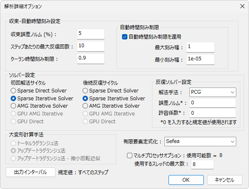The width and height of the screenshot is (249, 189).
Task: Confirm with the OK button
Action: 186,180
